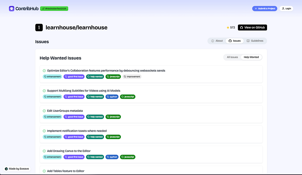Open the About tab

tap(217, 41)
